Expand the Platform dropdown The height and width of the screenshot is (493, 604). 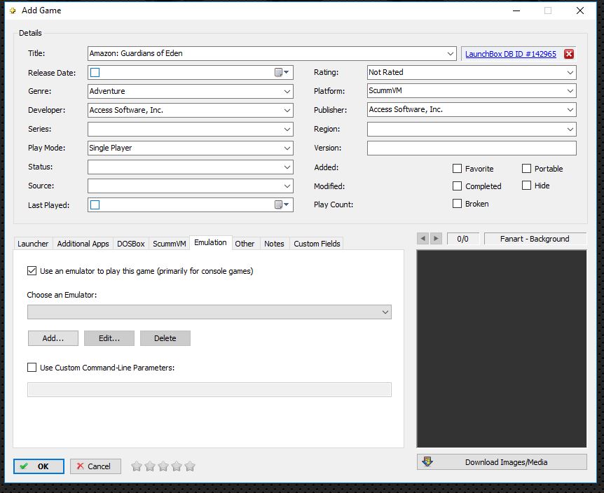coord(570,91)
